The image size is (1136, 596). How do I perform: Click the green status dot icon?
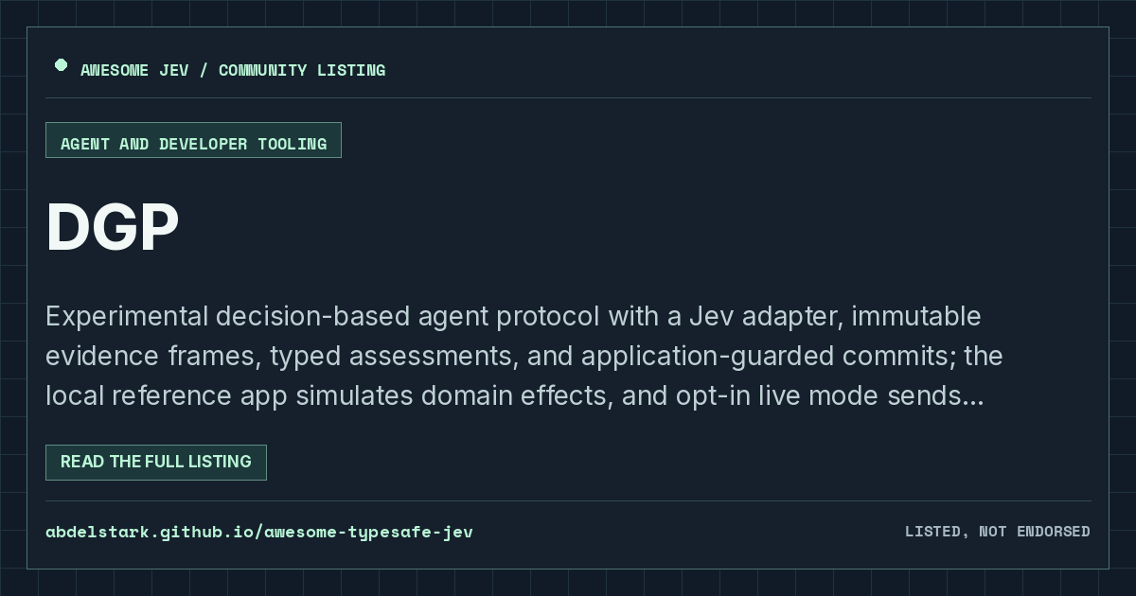(61, 65)
